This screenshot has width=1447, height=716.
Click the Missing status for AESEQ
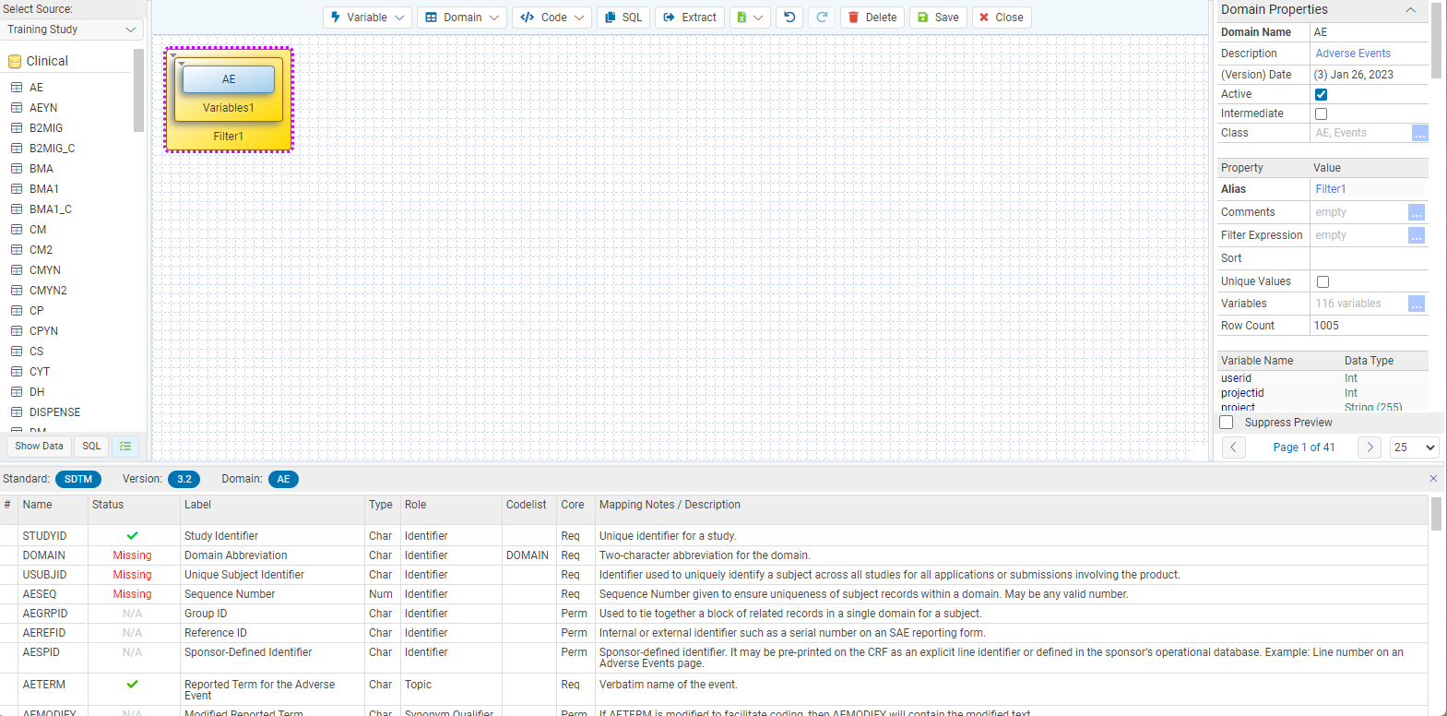132,594
